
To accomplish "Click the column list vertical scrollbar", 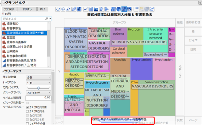I will [48, 44].
